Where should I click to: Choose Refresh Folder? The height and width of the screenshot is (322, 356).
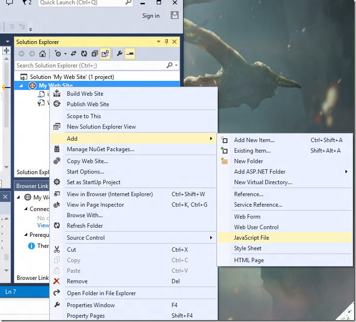(133, 225)
